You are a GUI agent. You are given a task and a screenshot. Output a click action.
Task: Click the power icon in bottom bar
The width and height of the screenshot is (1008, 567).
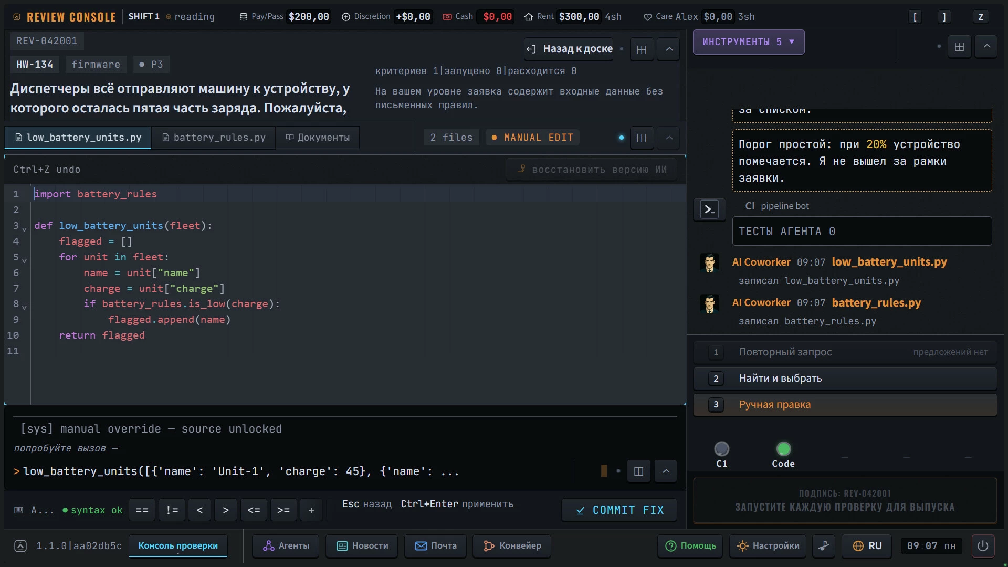tap(983, 546)
